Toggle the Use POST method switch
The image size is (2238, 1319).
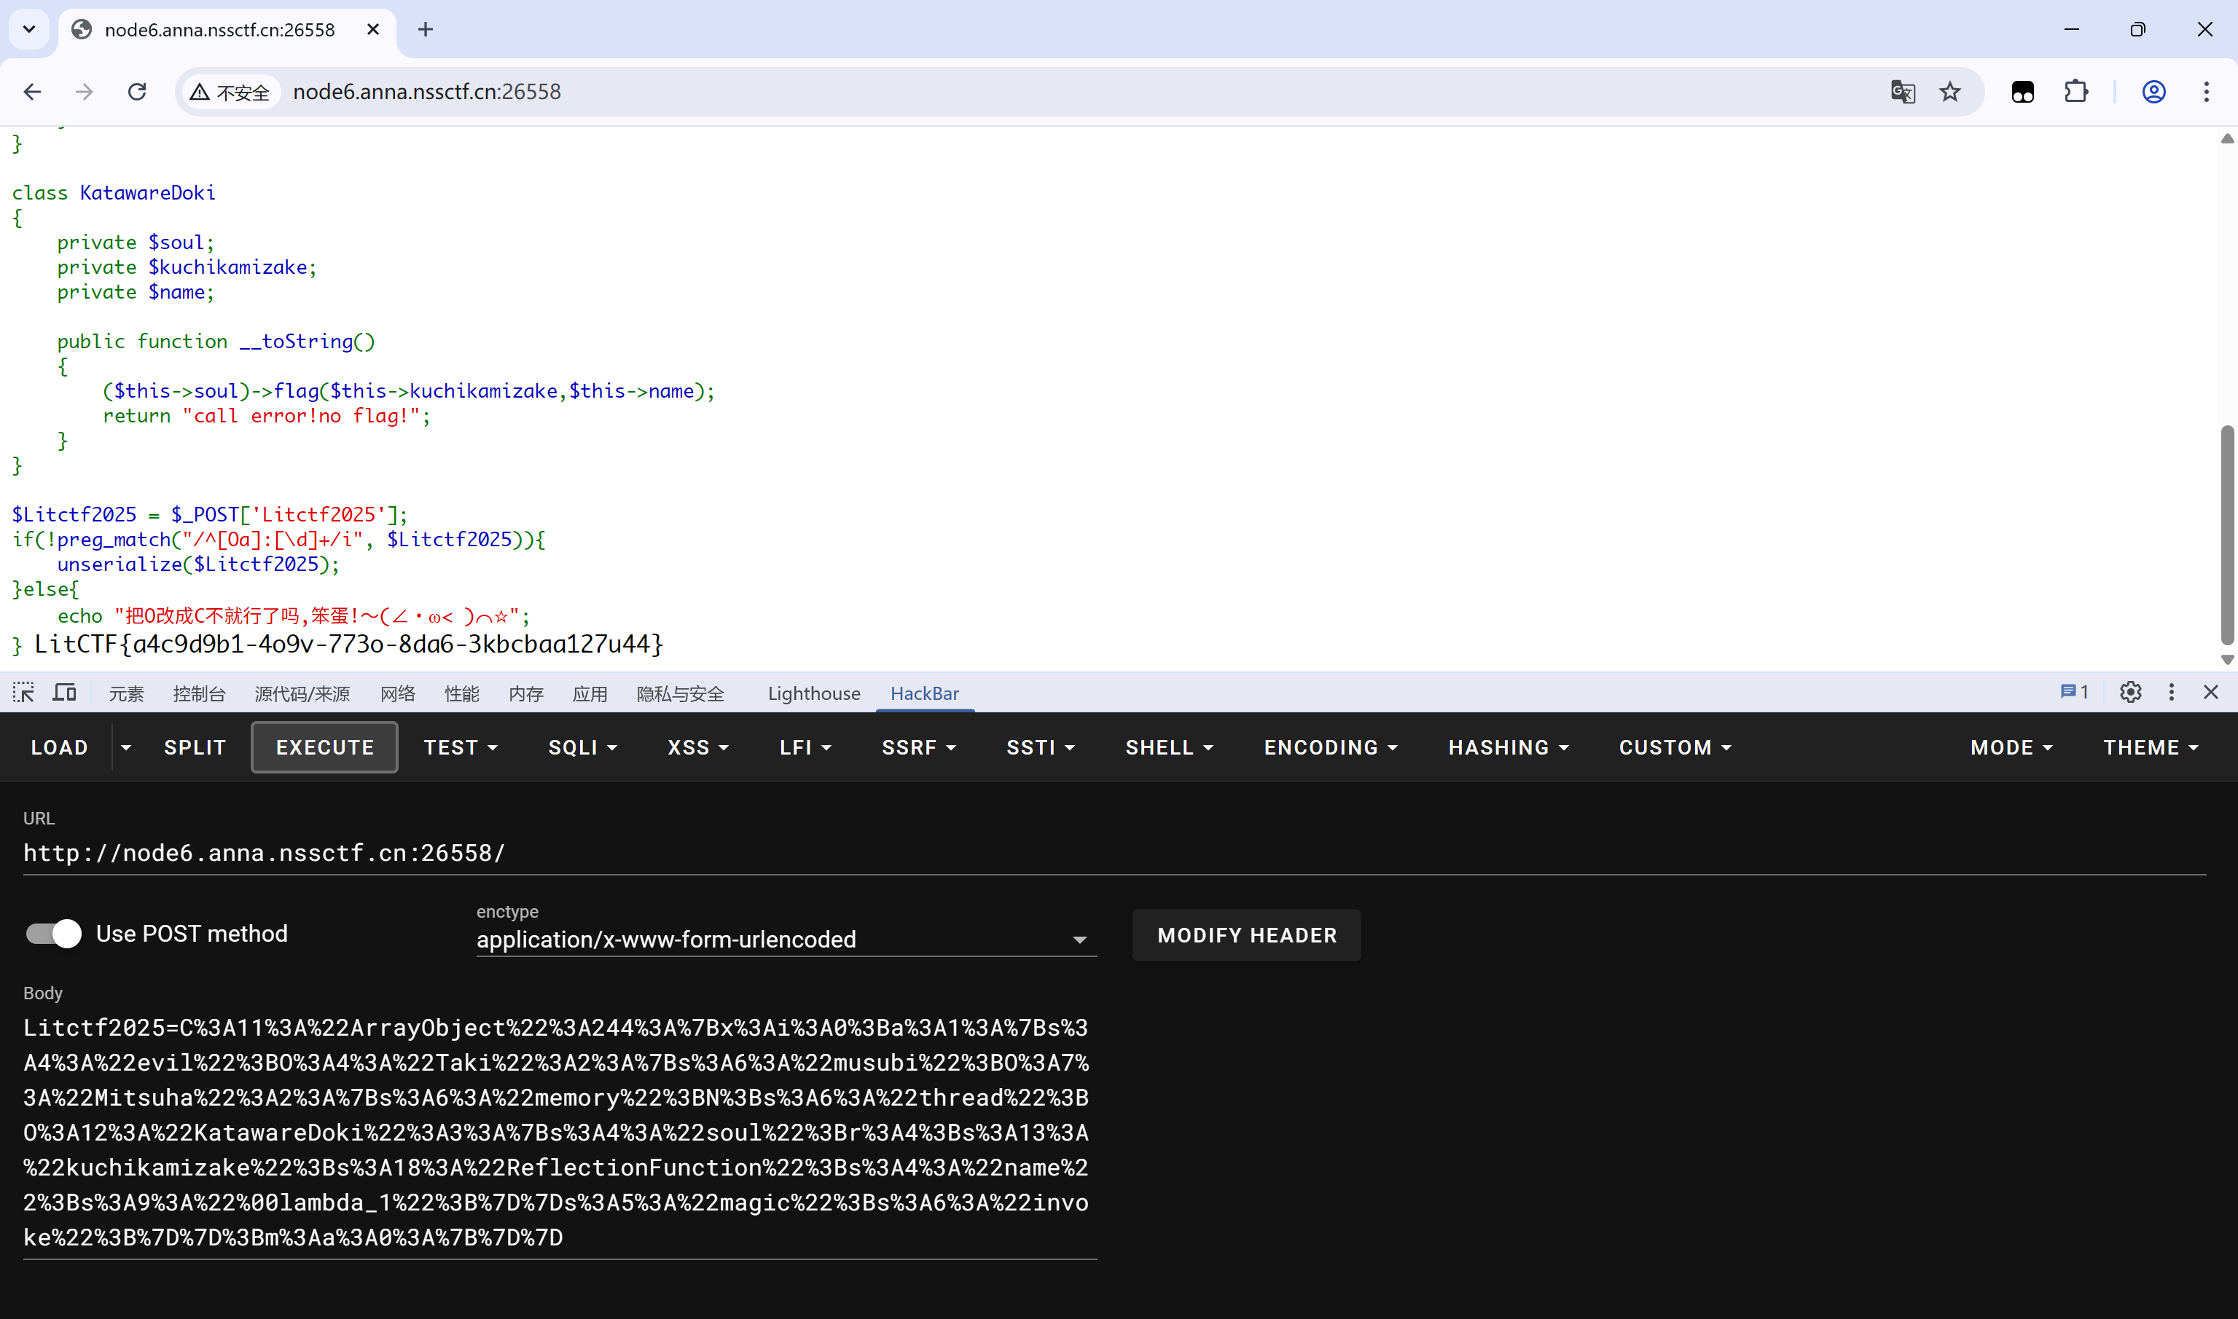coord(53,933)
